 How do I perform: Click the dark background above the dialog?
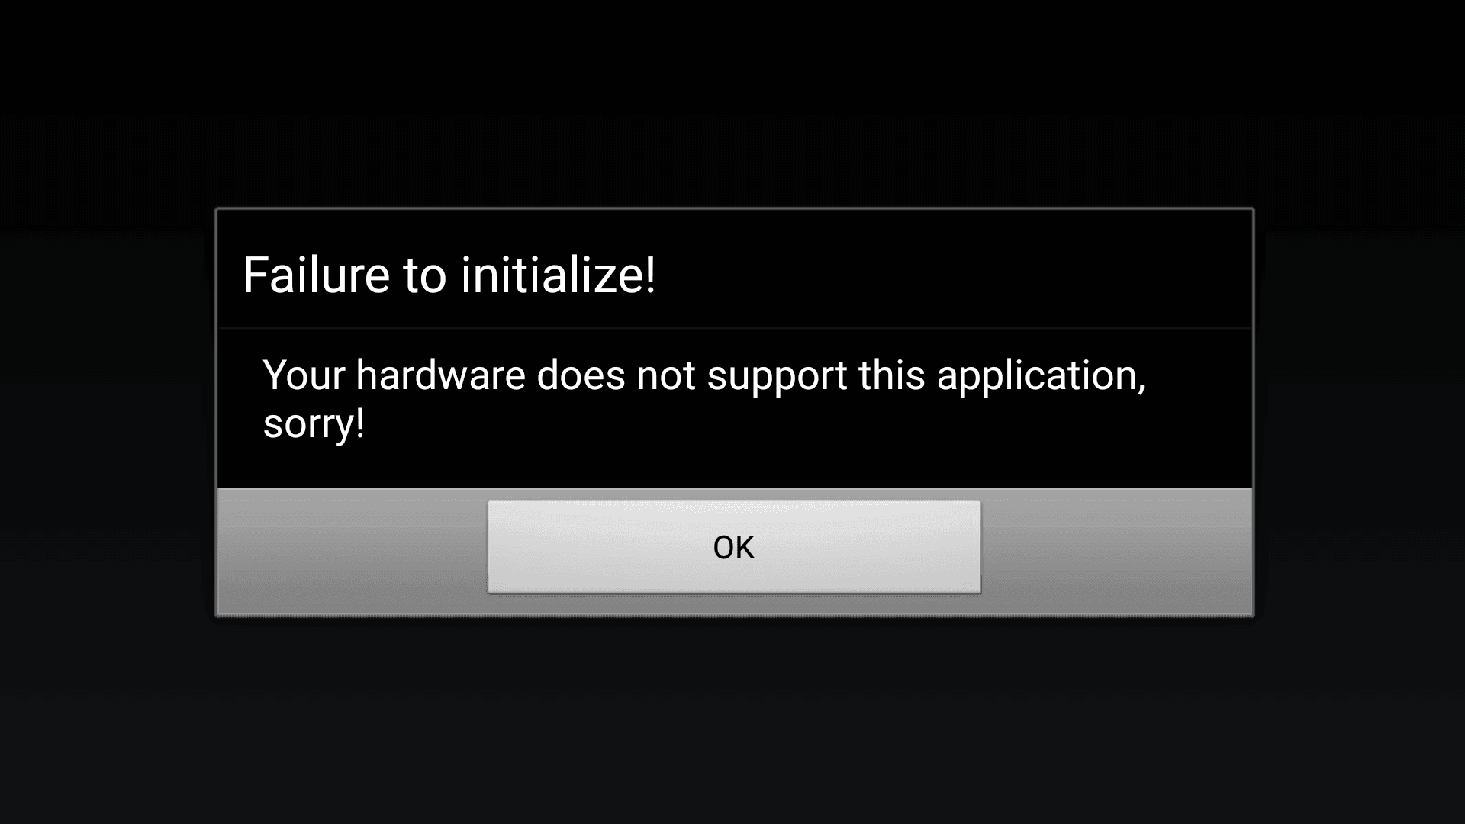click(732, 103)
